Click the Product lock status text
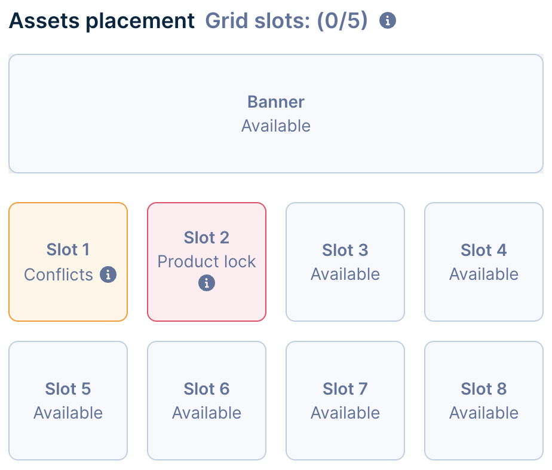This screenshot has width=552, height=470. (x=207, y=261)
